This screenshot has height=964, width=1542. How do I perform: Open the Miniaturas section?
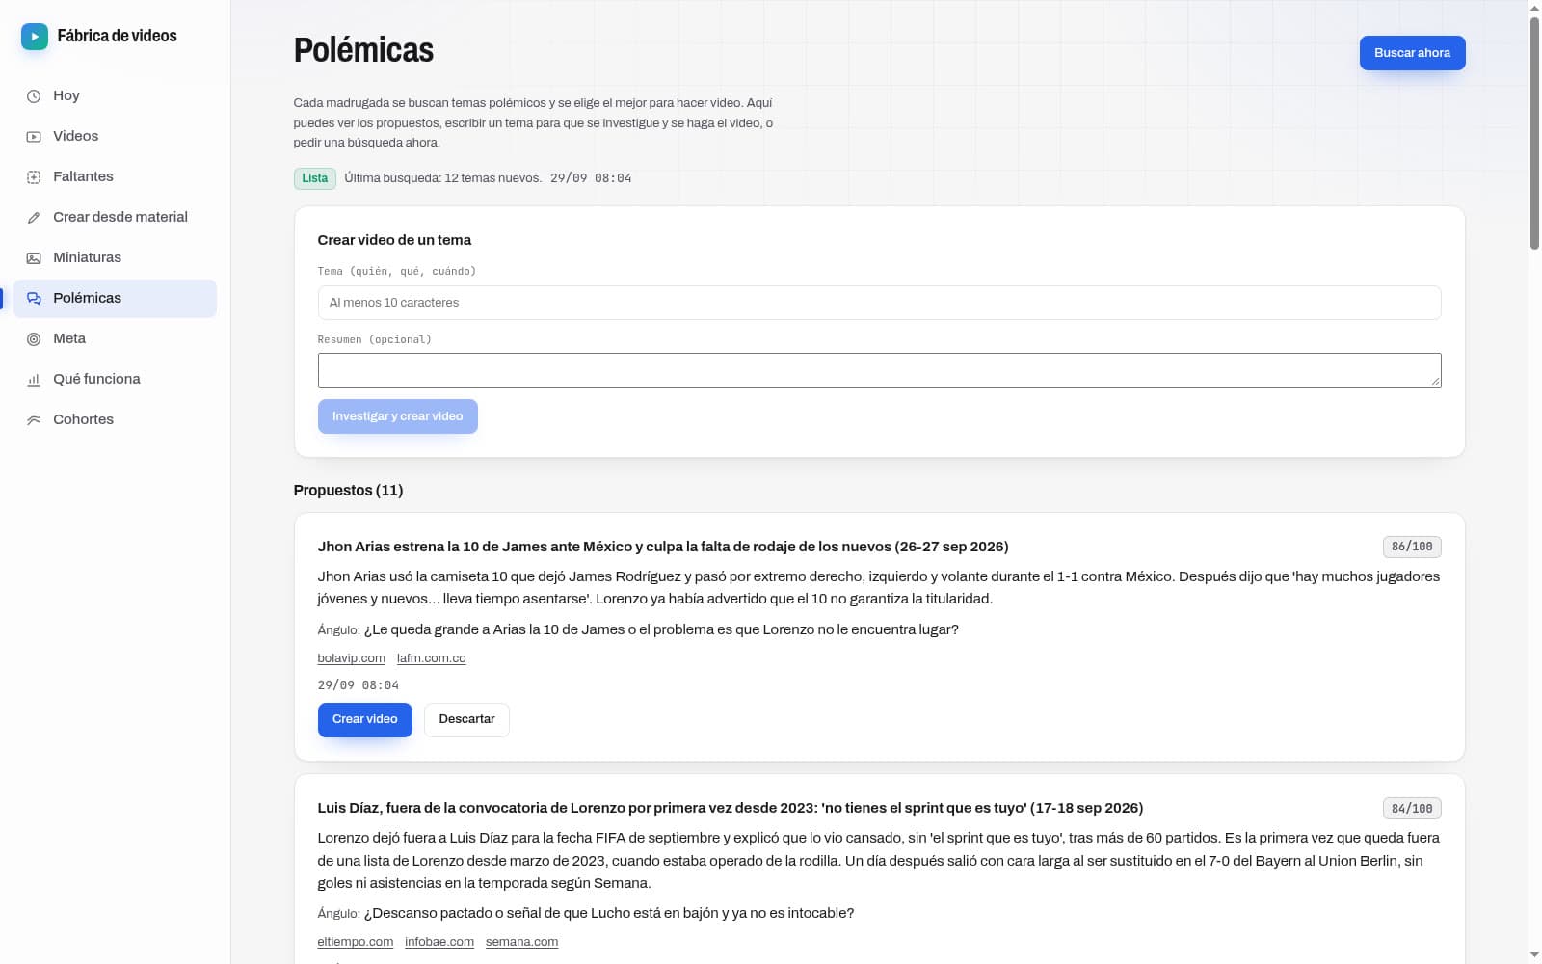click(x=115, y=257)
